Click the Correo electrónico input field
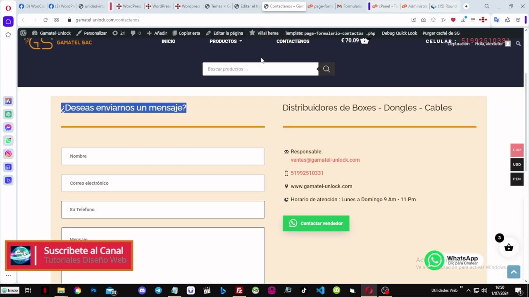The height and width of the screenshot is (297, 529). 163,183
